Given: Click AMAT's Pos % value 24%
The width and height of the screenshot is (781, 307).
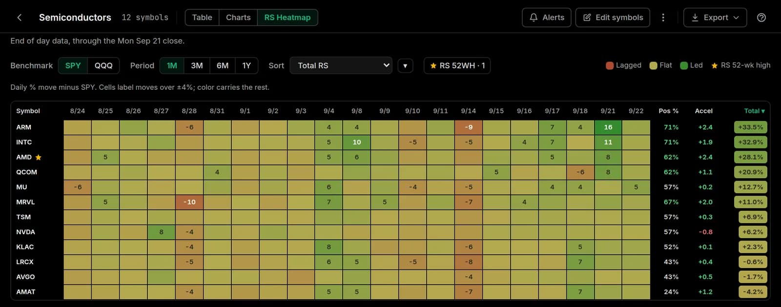Looking at the screenshot, I should [x=671, y=292].
